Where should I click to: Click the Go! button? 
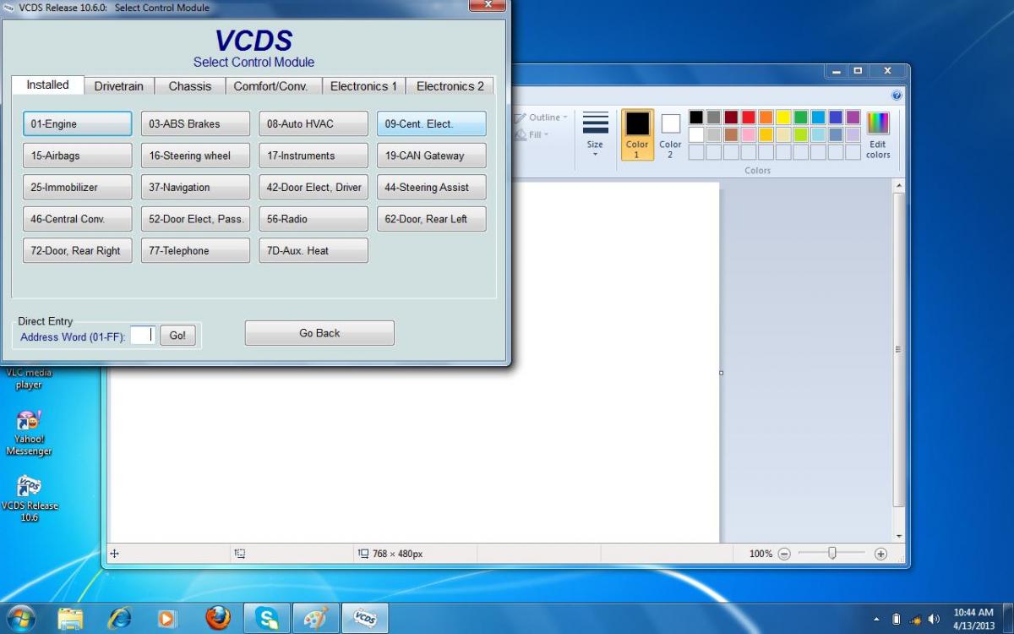coord(177,336)
